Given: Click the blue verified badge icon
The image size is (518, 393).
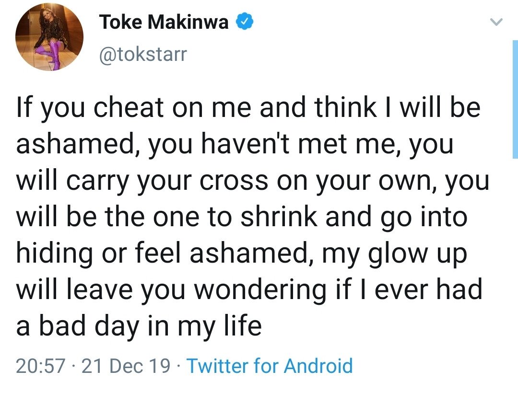Looking at the screenshot, I should (x=244, y=22).
